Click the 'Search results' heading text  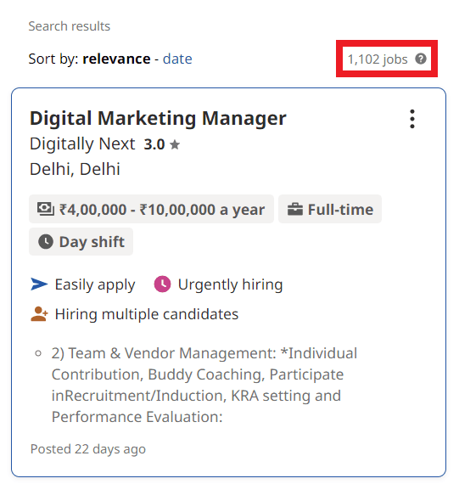[70, 26]
